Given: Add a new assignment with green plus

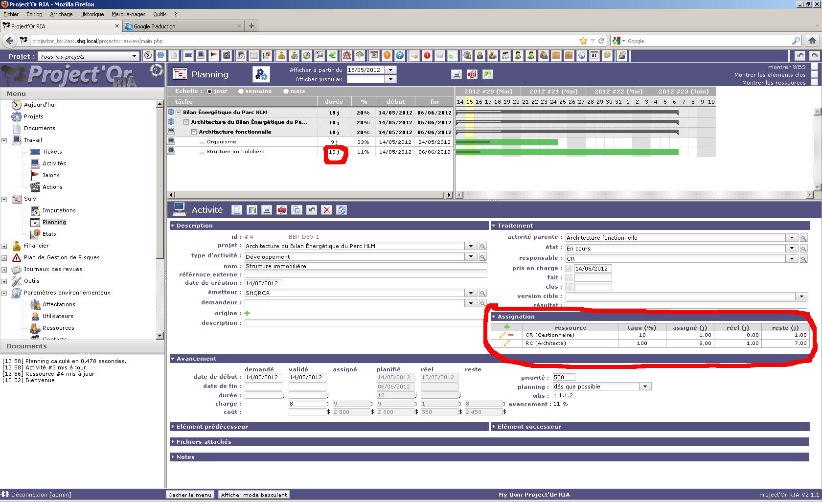Looking at the screenshot, I should tap(506, 327).
